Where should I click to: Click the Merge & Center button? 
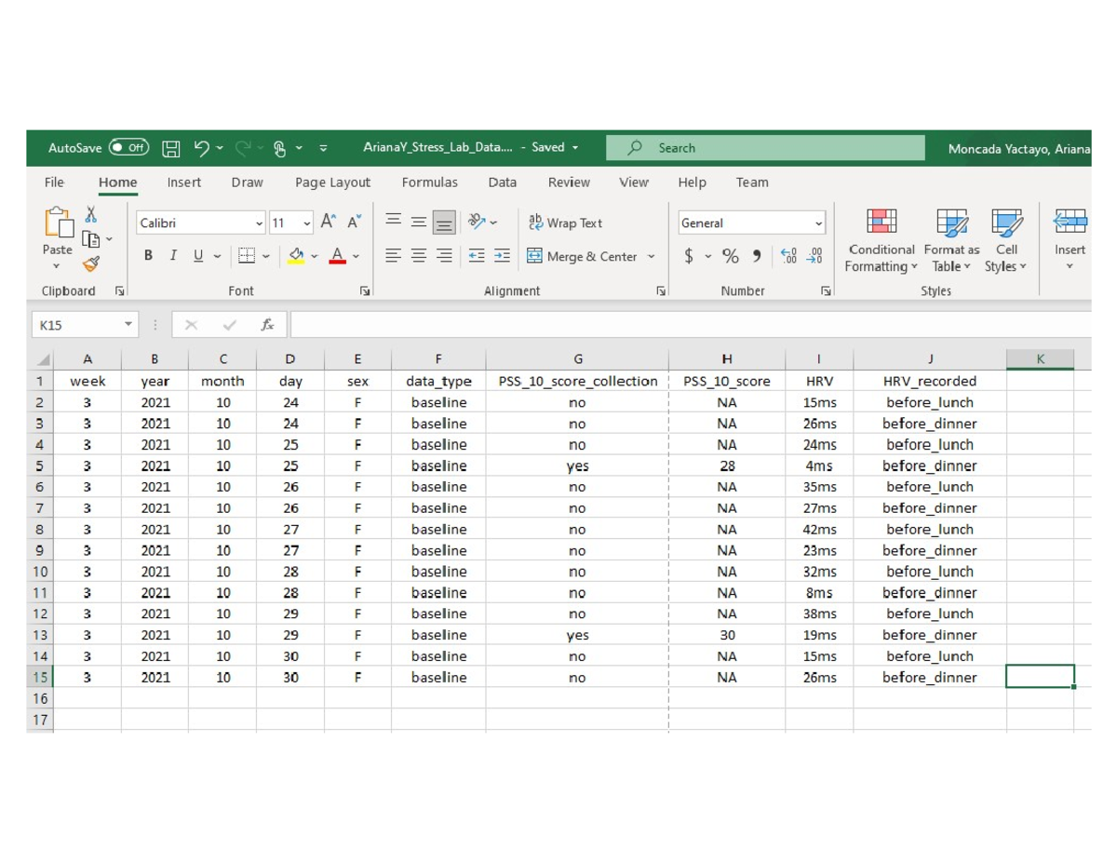tap(582, 256)
